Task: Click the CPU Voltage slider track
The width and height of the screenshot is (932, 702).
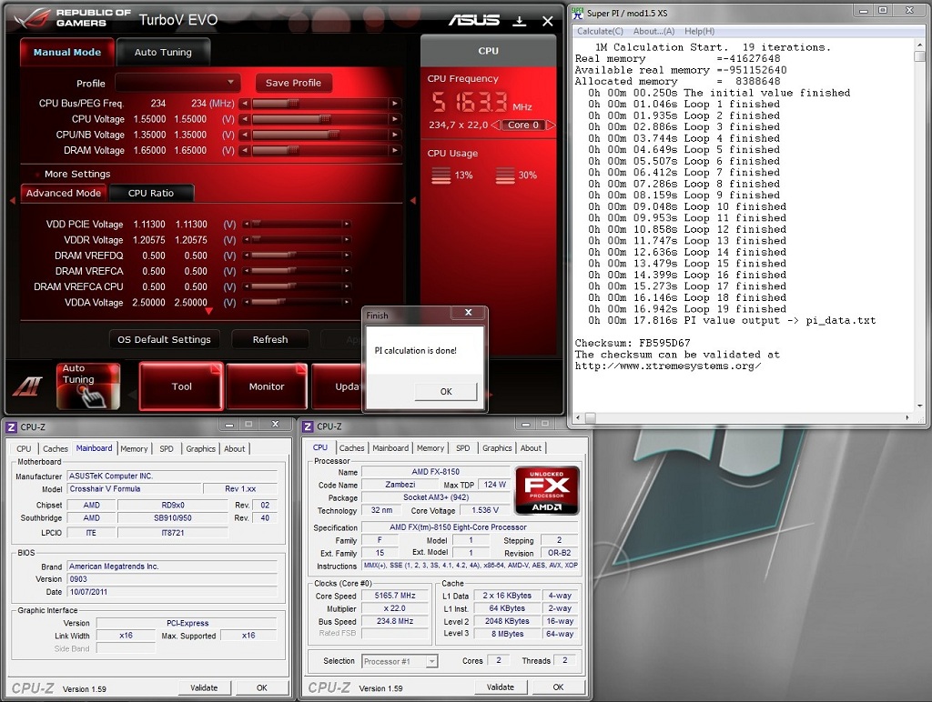Action: click(319, 119)
